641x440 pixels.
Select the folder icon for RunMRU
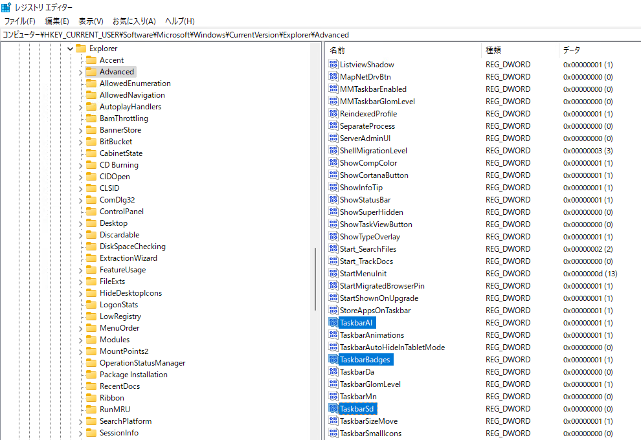91,410
